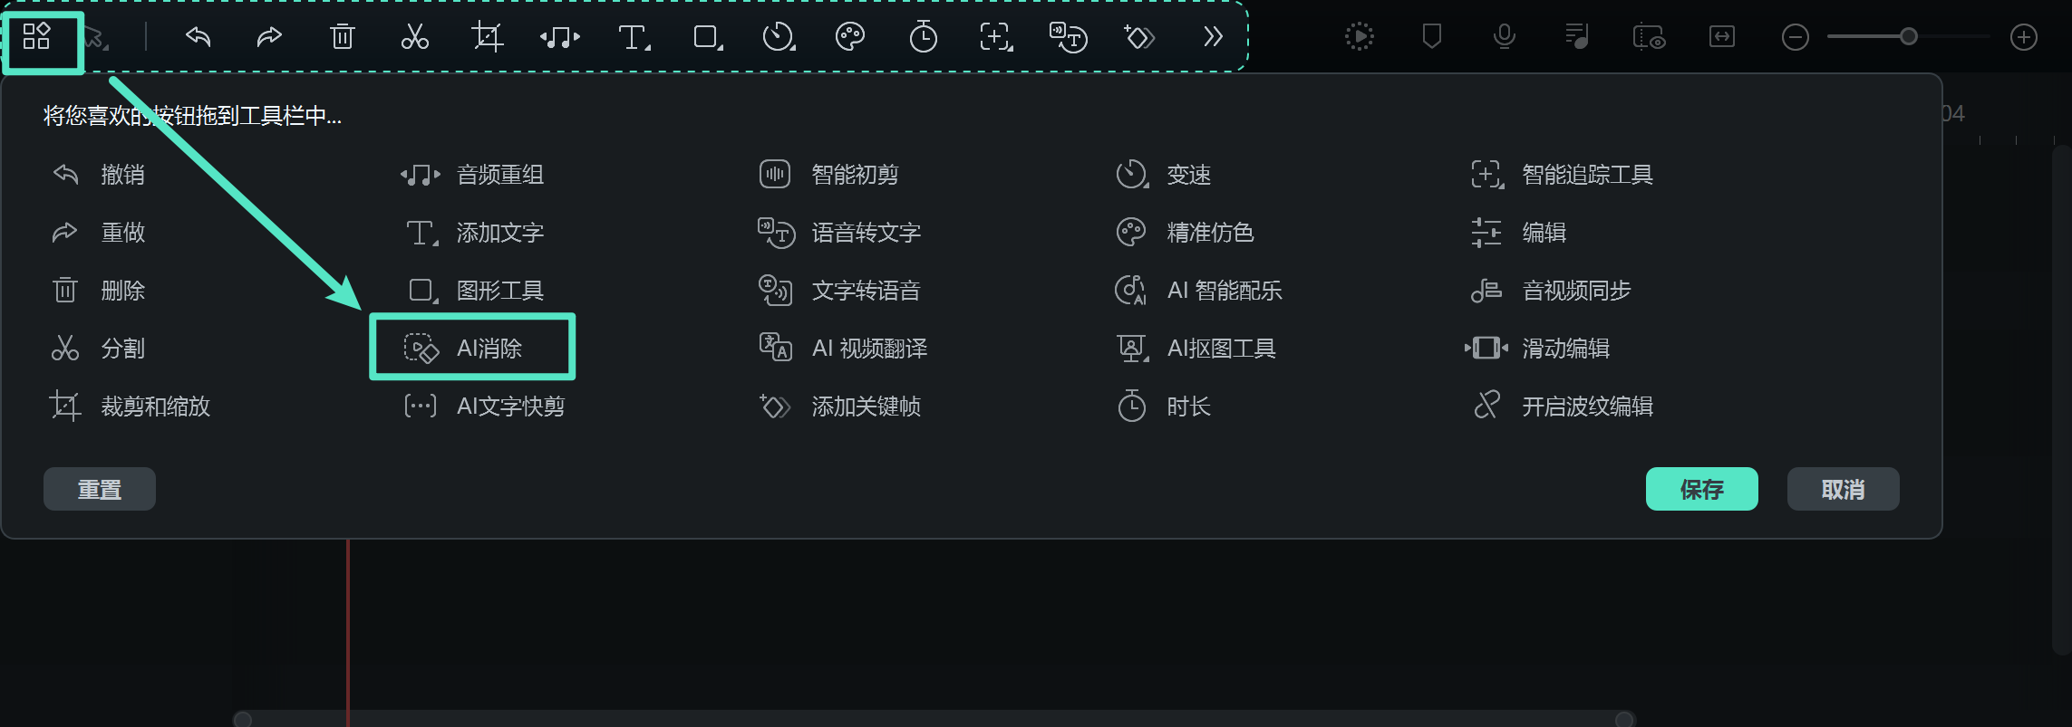The height and width of the screenshot is (727, 2072).
Task: Click the audio mixer icon near the top right
Action: 1577,36
